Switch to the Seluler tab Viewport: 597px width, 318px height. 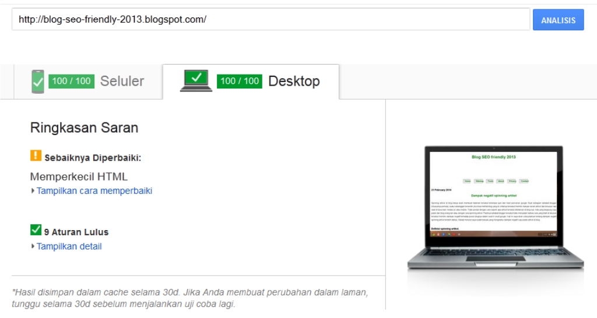click(x=88, y=82)
